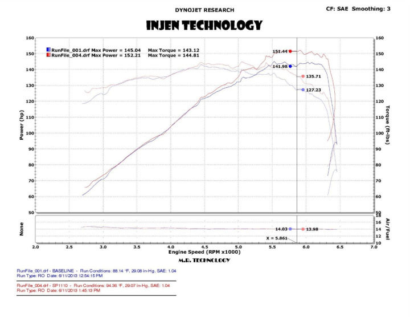Click the pink 135.71 torque marker dot

pos(303,76)
